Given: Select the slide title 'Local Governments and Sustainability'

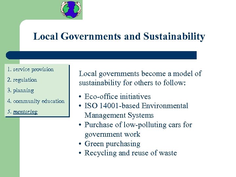Looking at the screenshot, I should [119, 36].
